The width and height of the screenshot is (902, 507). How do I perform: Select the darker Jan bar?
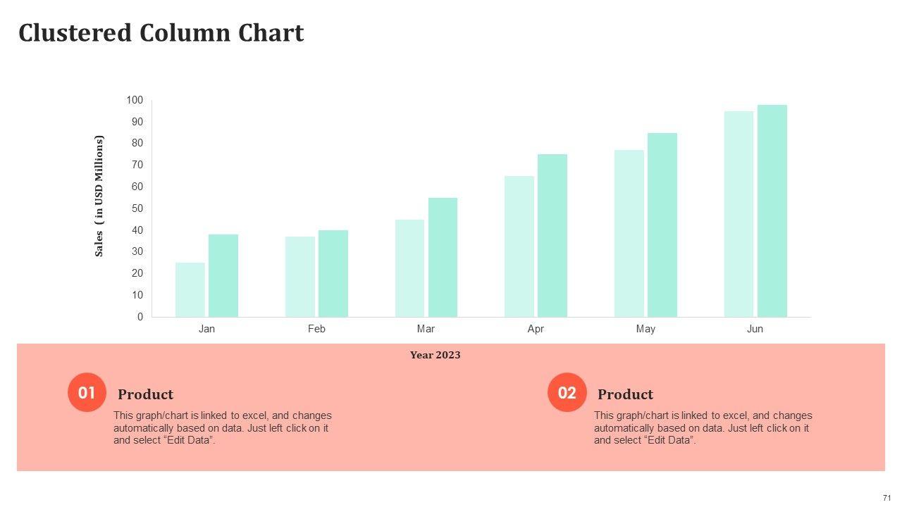point(223,276)
